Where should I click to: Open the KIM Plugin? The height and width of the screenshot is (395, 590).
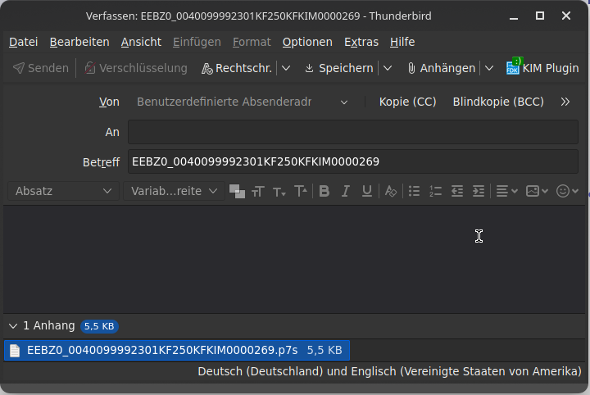tap(542, 68)
